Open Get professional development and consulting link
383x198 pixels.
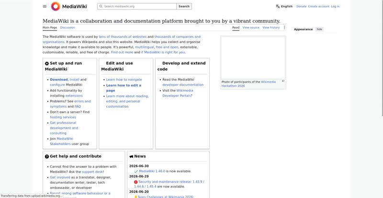(x=64, y=128)
